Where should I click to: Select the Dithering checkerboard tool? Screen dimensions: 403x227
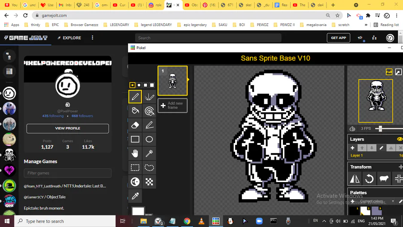149,182
